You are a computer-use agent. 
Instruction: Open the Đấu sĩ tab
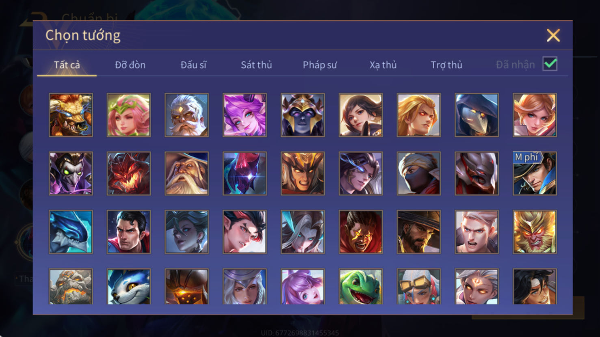click(193, 65)
